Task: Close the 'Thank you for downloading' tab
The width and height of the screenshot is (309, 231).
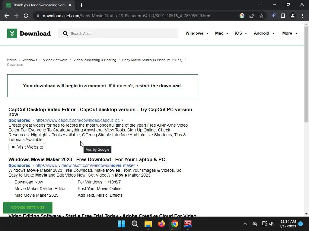Action: coord(70,5)
